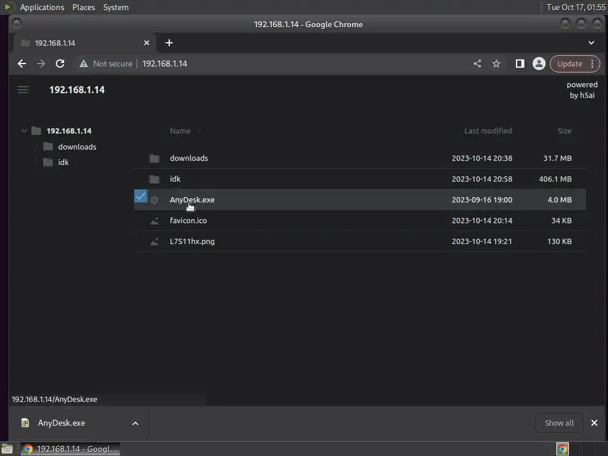Click 2023-09-16 19:00 date of AnyDesk.exe

[482, 199]
